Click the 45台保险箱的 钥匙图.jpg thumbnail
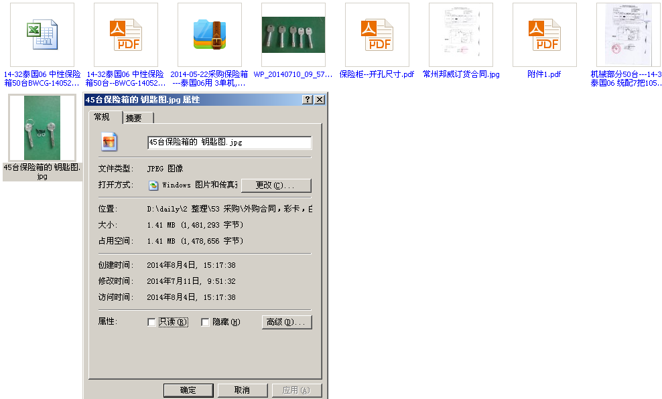This screenshot has width=662, height=399. [42, 128]
